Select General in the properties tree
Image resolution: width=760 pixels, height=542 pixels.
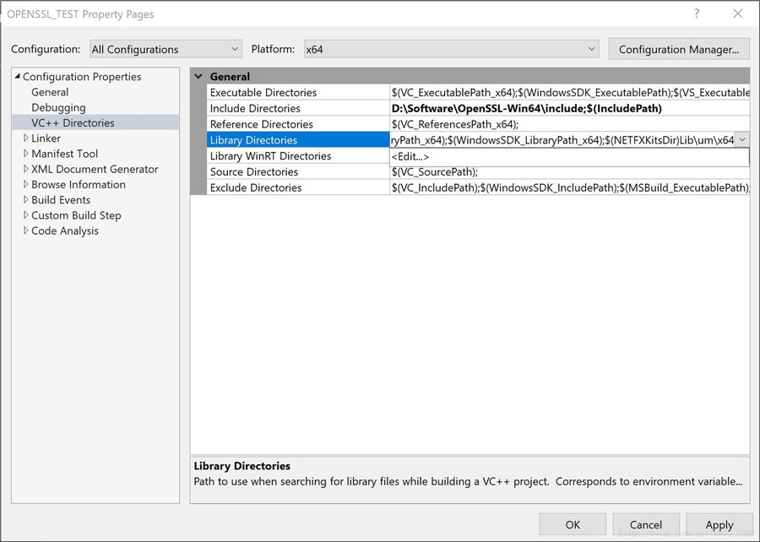pyautogui.click(x=50, y=92)
